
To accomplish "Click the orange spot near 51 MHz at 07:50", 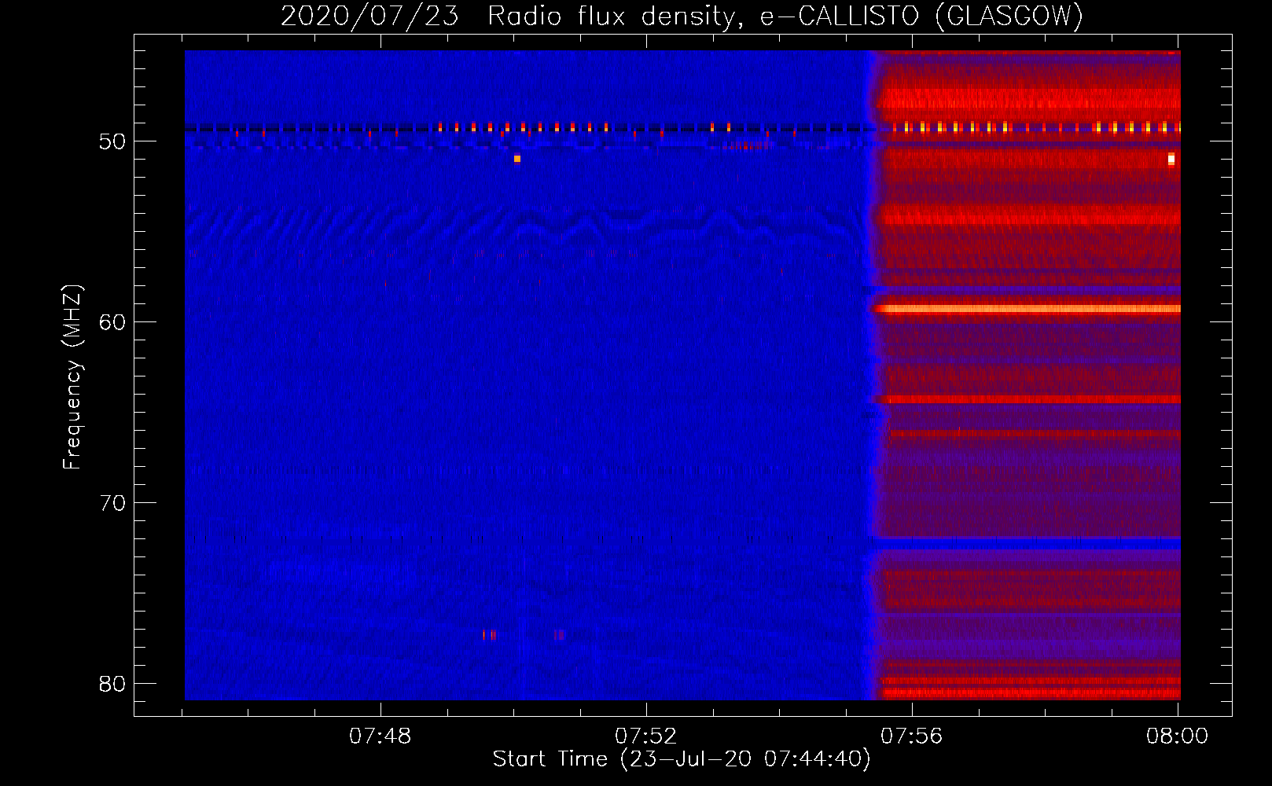I will (x=517, y=159).
